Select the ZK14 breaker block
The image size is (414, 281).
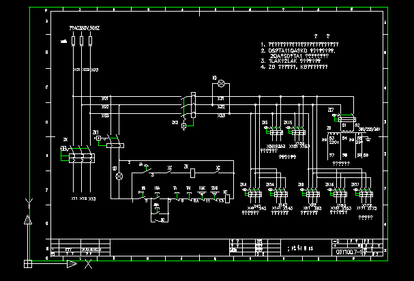coord(281,194)
